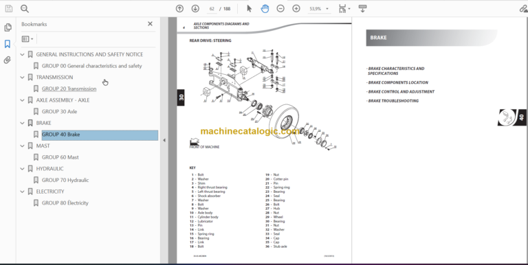528x265 pixels.
Task: Go to next page with down arrow
Action: (195, 9)
